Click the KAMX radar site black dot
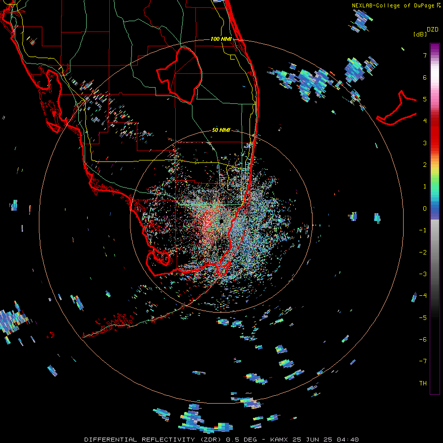The image size is (443, 443). (x=221, y=221)
